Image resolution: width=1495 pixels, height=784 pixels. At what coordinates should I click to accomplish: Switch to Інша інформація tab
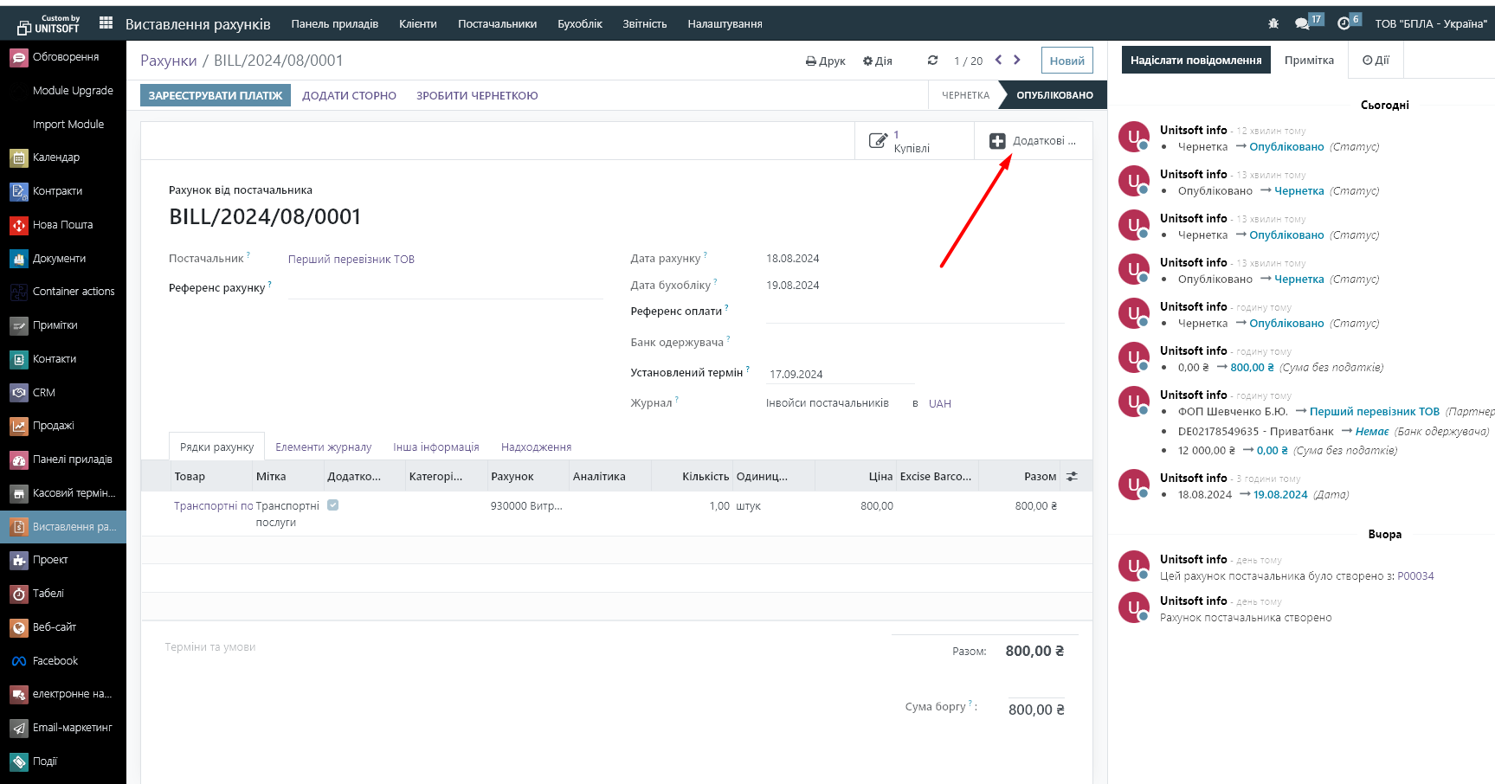tap(435, 447)
